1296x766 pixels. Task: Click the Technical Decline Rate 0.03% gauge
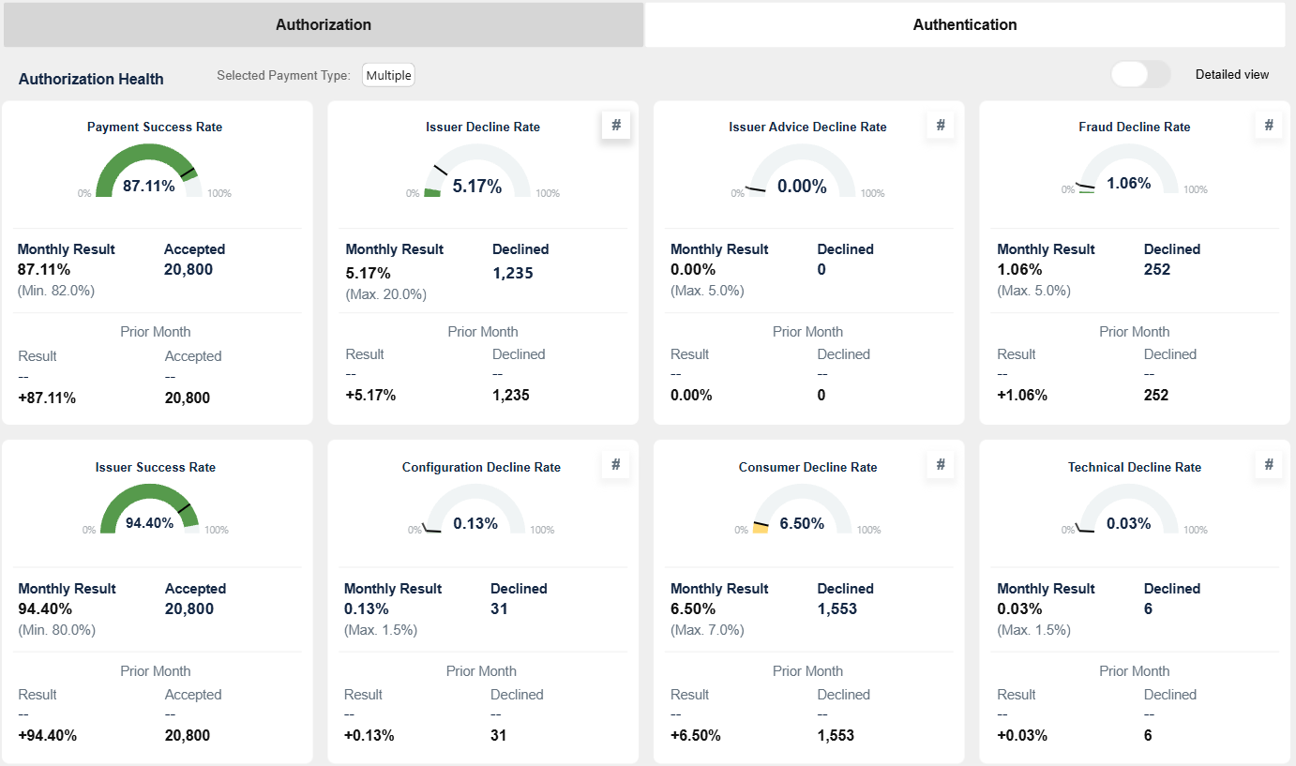coord(1128,509)
